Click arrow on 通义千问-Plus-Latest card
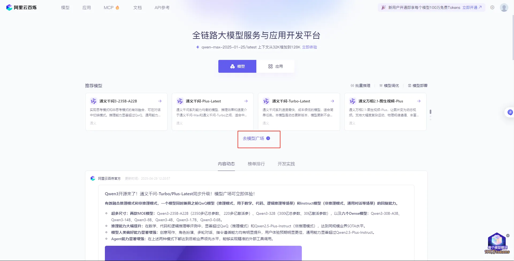Viewport: 514px width, 261px height. tap(246, 101)
